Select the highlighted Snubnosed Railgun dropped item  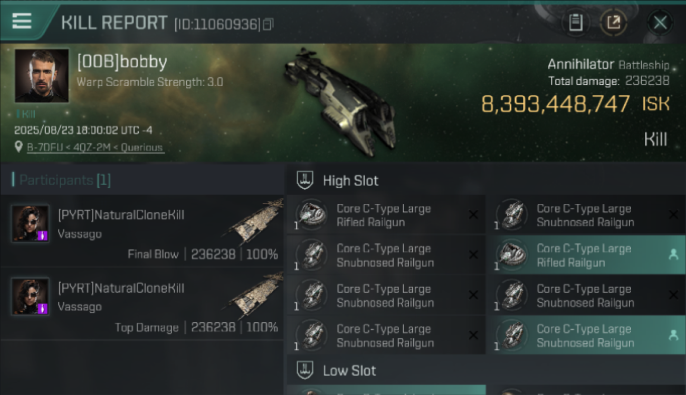pyautogui.click(x=585, y=335)
